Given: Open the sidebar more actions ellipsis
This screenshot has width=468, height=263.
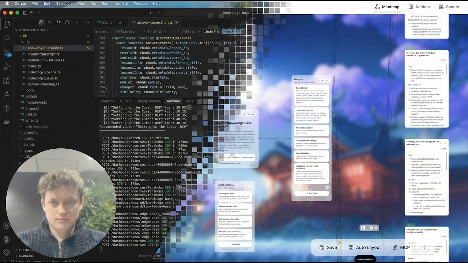Looking at the screenshot, I should [x=87, y=22].
